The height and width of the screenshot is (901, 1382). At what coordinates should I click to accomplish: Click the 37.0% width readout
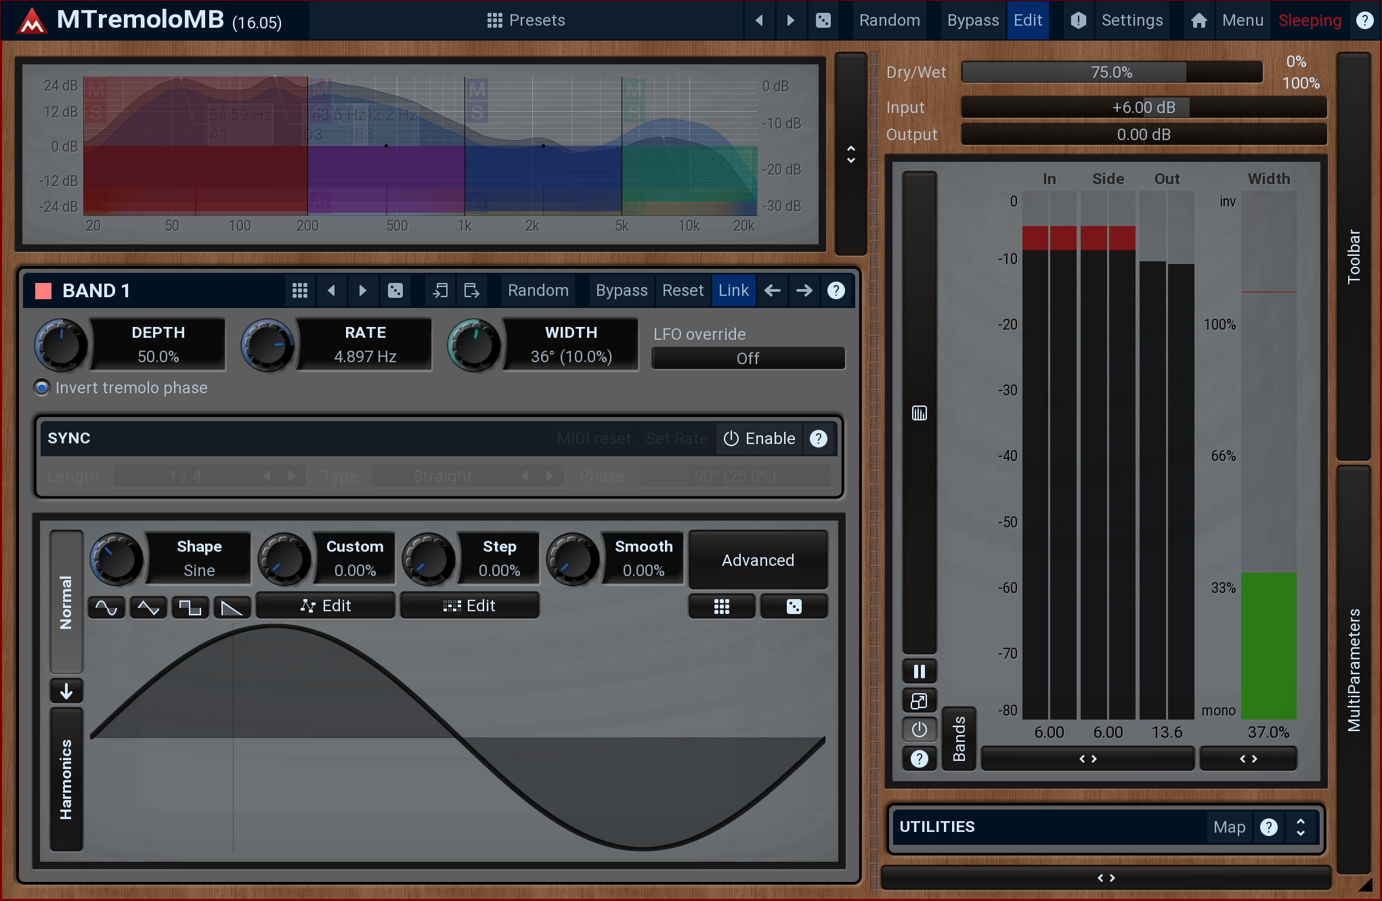click(x=1268, y=732)
